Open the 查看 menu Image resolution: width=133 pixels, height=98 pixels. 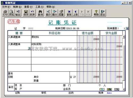[28, 7]
